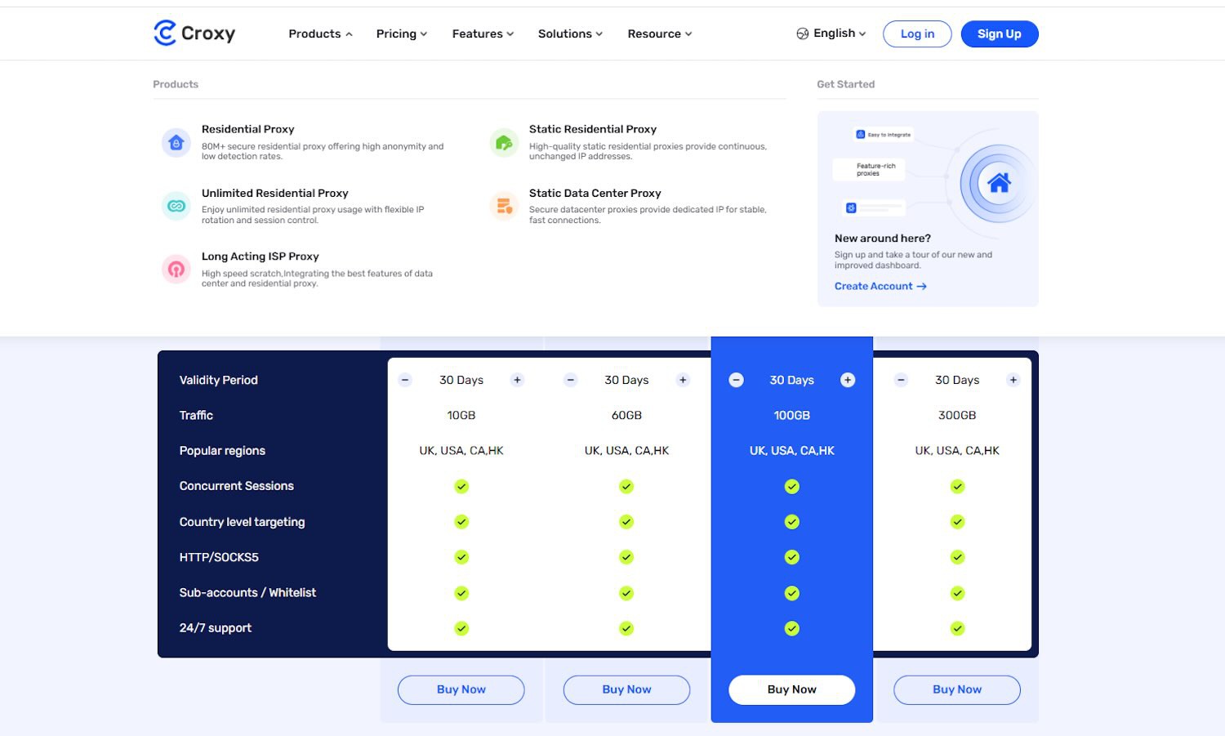This screenshot has width=1225, height=736.
Task: Select Residential Proxy menu entry
Action: 323,142
